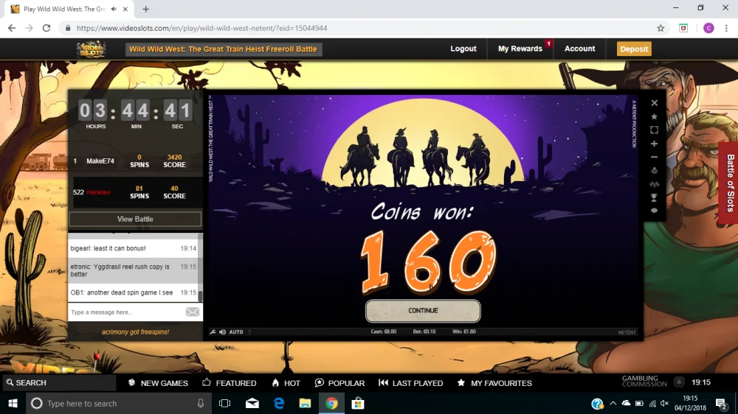Send chat message with envelope icon
Screen dimensions: 738x414
192,312
